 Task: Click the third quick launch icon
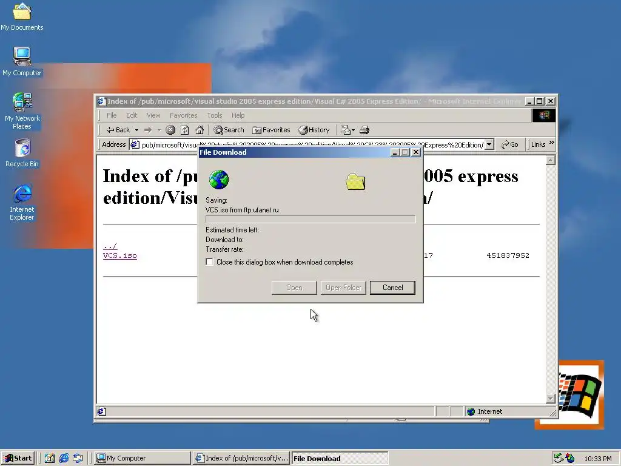(78, 458)
